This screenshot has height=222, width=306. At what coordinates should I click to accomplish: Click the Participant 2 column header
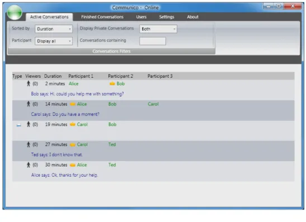coord(121,76)
